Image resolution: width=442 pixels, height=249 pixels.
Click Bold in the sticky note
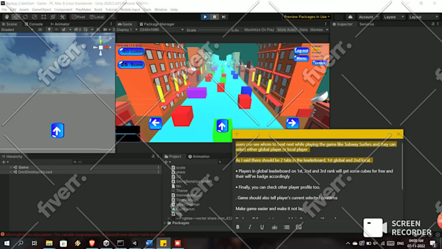(x=238, y=227)
